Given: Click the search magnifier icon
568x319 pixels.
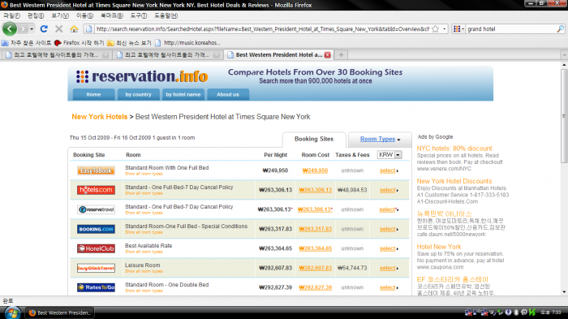Looking at the screenshot, I should 560,28.
